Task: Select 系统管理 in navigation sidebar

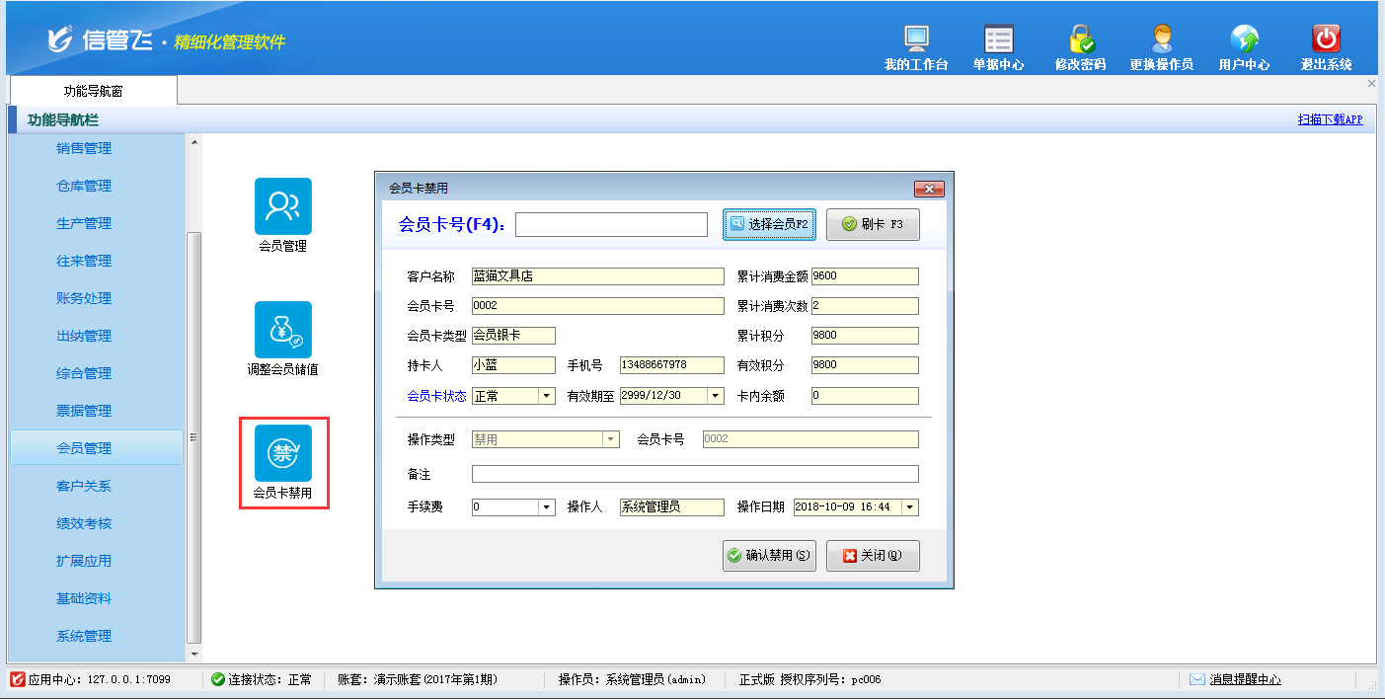Action: (x=84, y=637)
